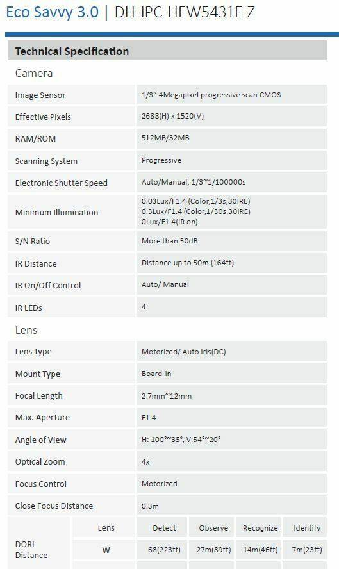Select the Electronic Shutter Speed label
This screenshot has height=569, width=339.
click(x=62, y=183)
